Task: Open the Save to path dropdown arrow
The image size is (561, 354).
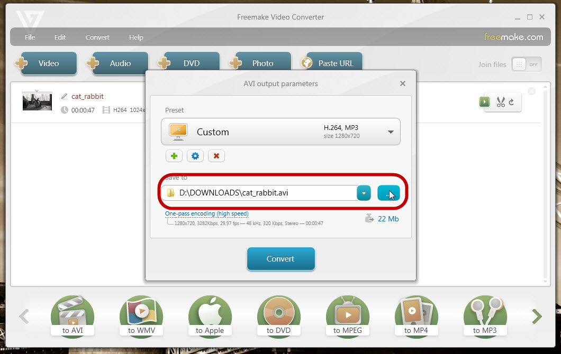Action: click(x=364, y=193)
